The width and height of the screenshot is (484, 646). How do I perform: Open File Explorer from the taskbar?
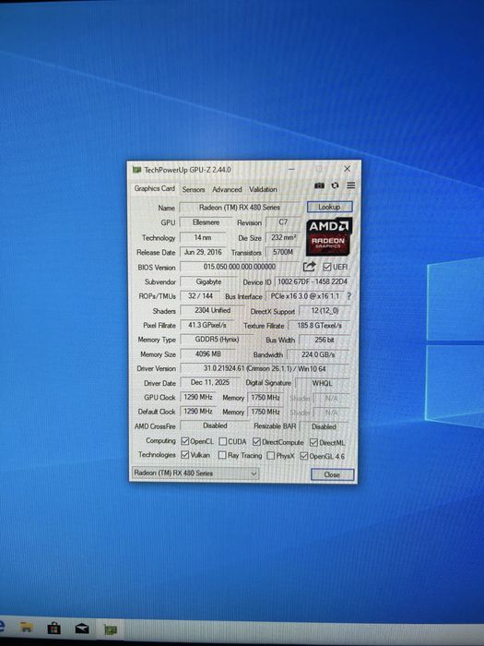[27, 628]
